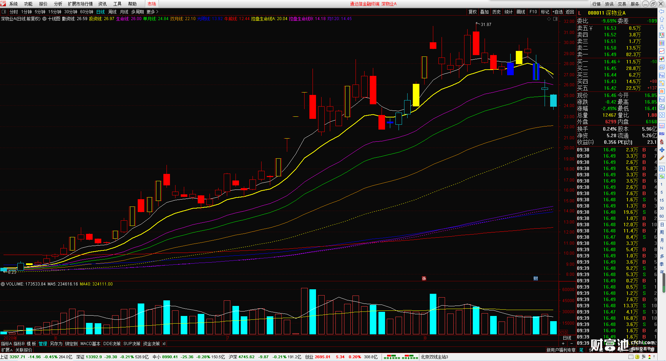Expand the 更多 periods dropdown
This screenshot has height=361, width=666.
point(152,12)
